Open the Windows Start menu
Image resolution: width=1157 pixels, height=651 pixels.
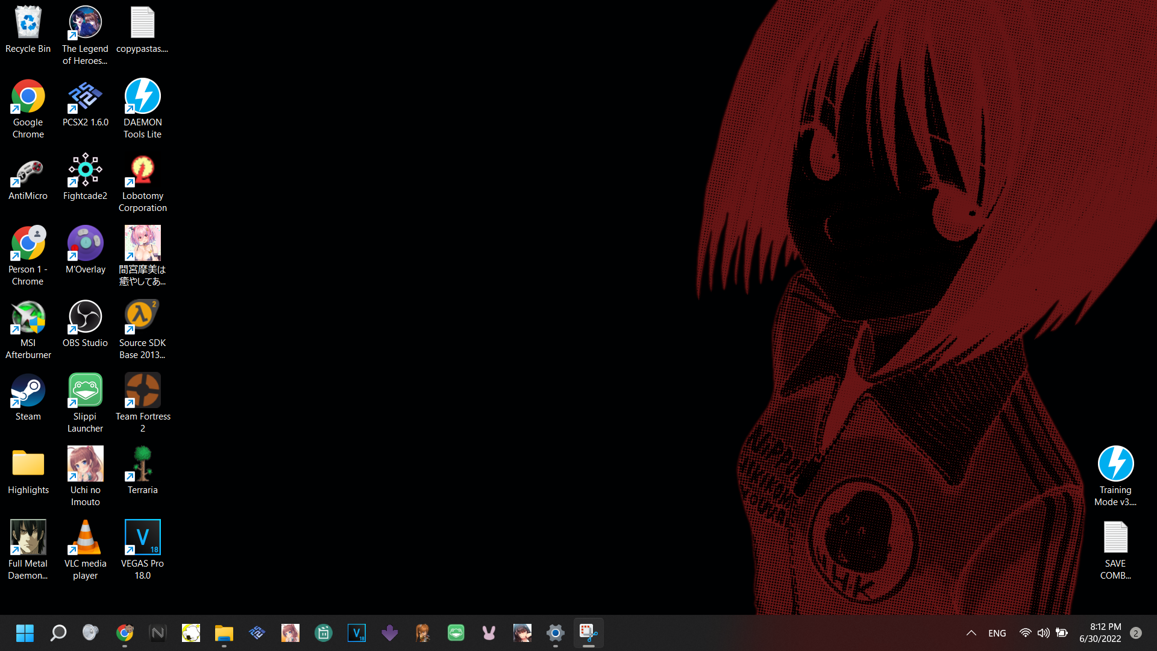[25, 633]
